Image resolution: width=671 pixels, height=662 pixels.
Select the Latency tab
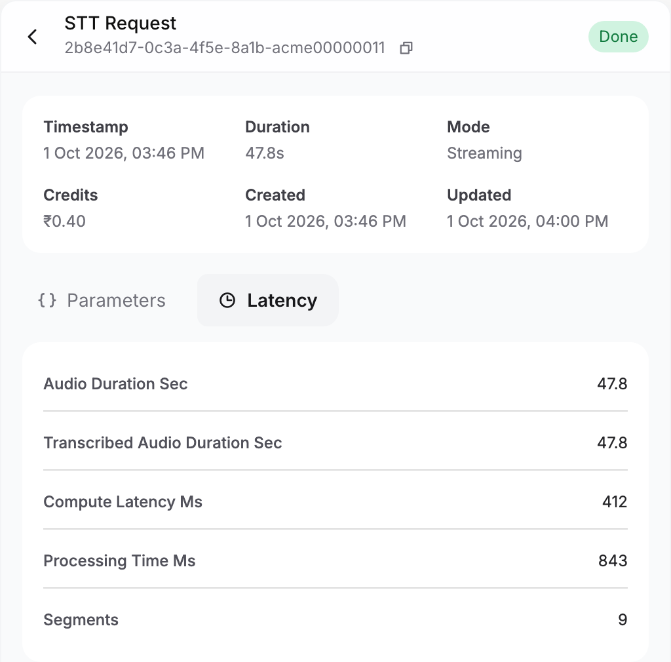(268, 300)
